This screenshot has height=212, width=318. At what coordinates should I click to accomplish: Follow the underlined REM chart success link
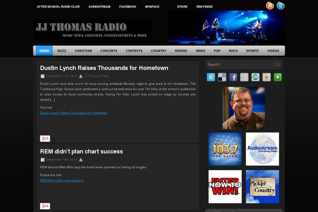tap(61, 181)
